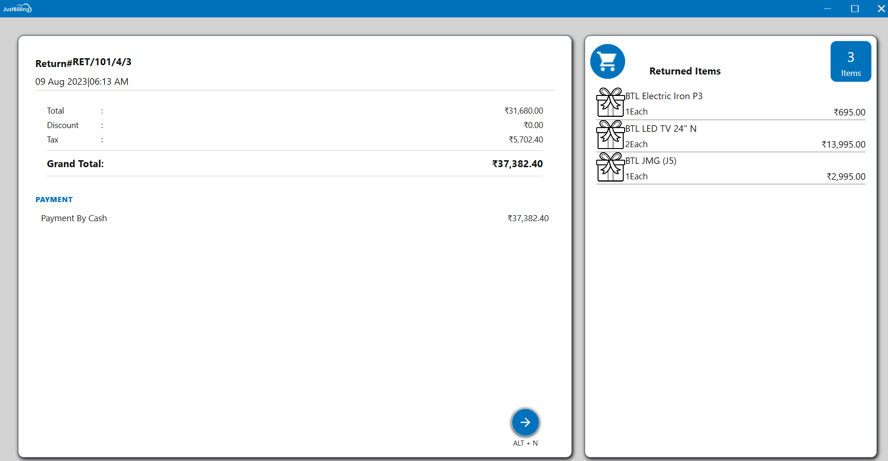Click the 3 Items count badge
The height and width of the screenshot is (461, 888).
(851, 61)
